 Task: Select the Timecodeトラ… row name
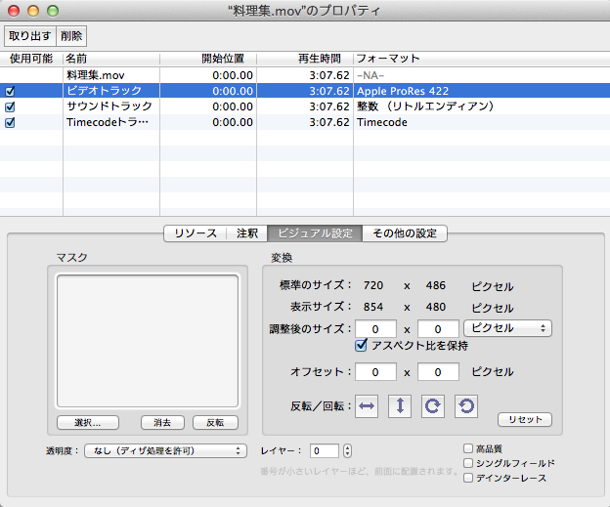108,122
